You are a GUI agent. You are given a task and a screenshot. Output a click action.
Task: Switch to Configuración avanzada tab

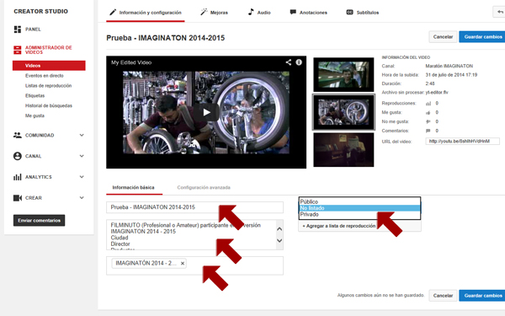(204, 187)
